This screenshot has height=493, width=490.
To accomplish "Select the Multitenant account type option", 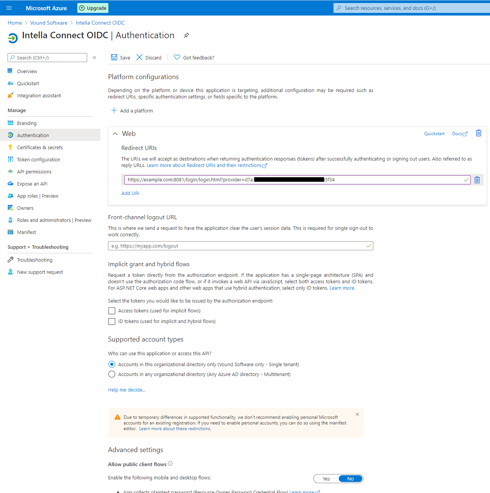I will 112,374.
